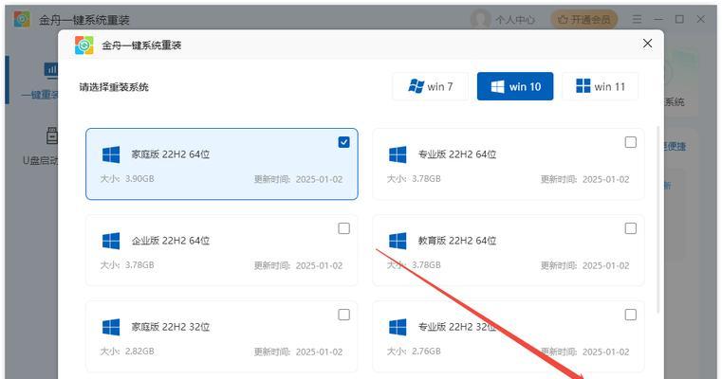
Task: Click Windows logo of 教育版 22H2 64位
Action: coord(398,241)
